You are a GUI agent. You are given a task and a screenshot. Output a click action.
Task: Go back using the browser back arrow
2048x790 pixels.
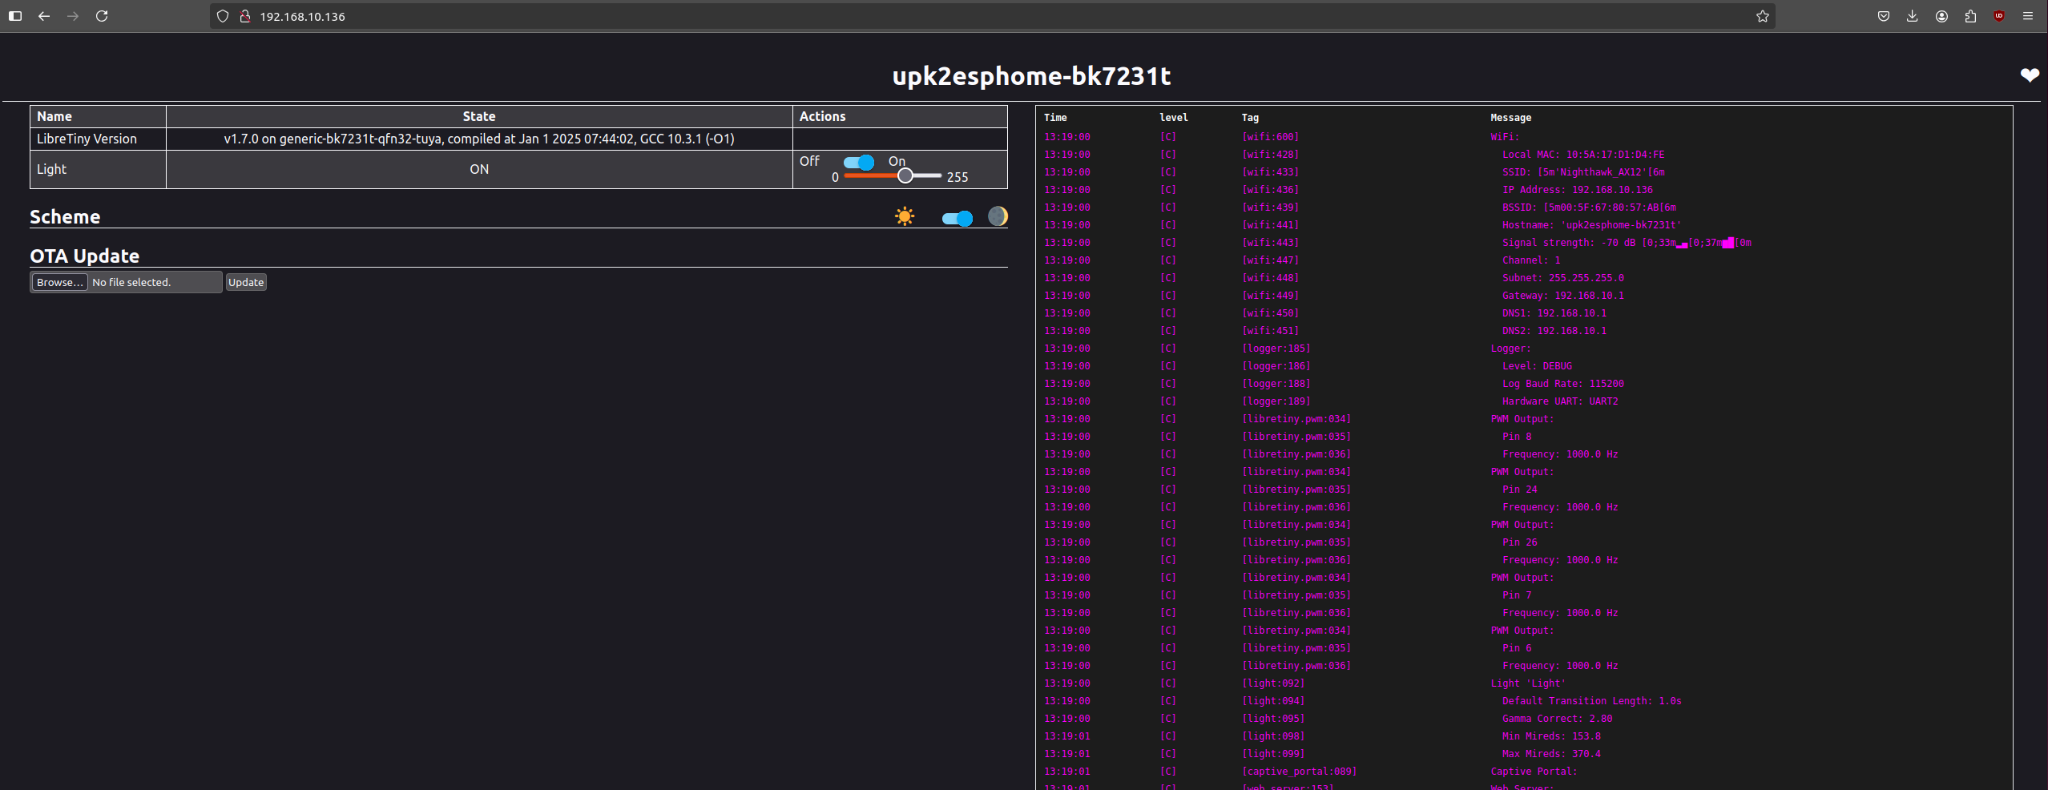pyautogui.click(x=45, y=16)
